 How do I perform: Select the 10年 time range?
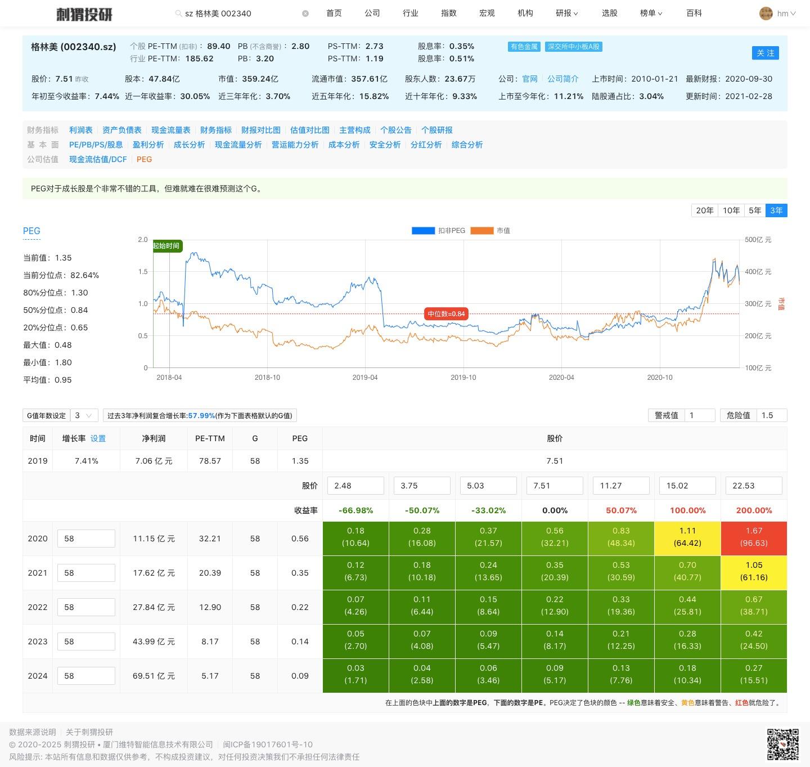pos(731,210)
